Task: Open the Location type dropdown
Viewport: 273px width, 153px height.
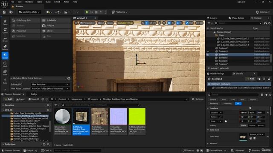Action: pyautogui.click(x=216, y=113)
